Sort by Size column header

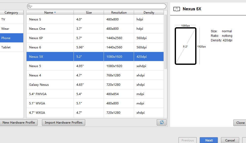89,13
